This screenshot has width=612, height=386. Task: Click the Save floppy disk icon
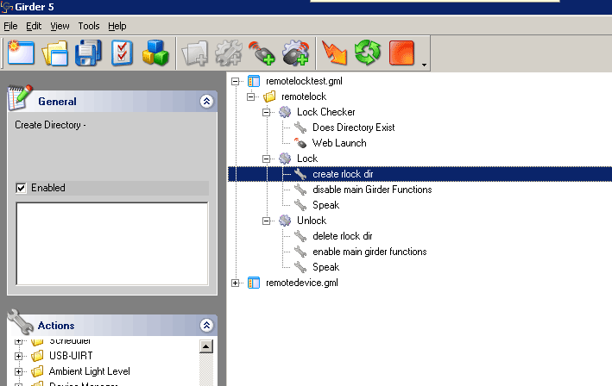click(x=88, y=53)
